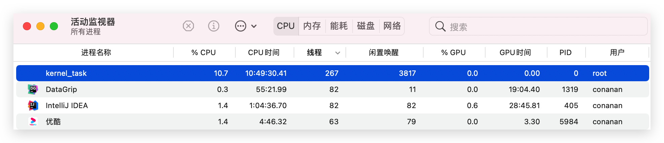
Task: Open the process info inspector icon
Action: click(213, 26)
